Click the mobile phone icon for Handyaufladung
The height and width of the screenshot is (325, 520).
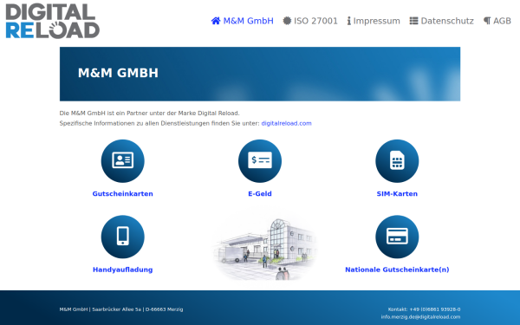point(123,237)
